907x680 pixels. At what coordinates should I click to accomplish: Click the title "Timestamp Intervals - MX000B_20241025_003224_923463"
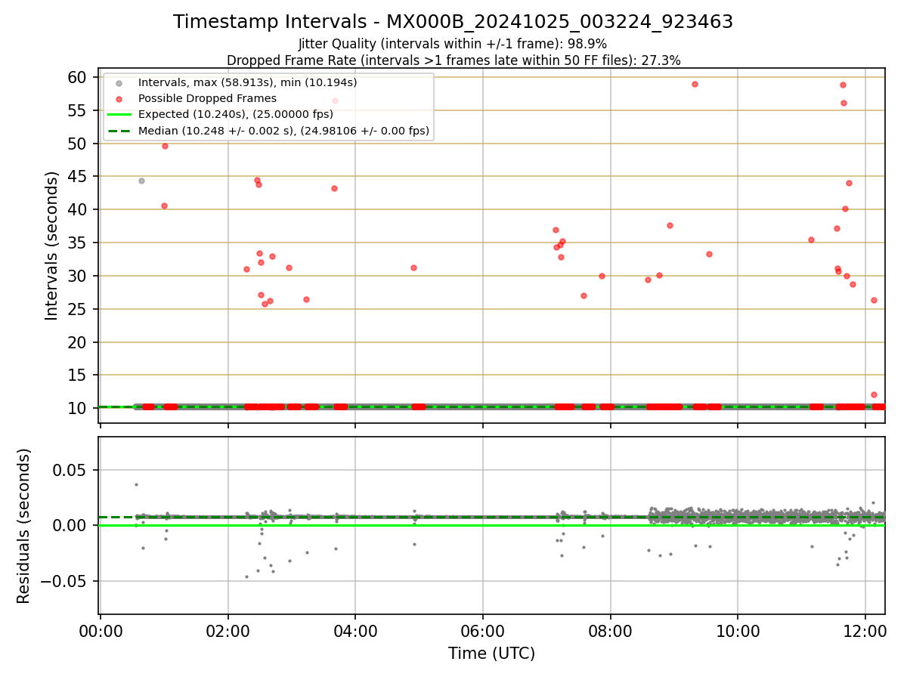click(453, 22)
